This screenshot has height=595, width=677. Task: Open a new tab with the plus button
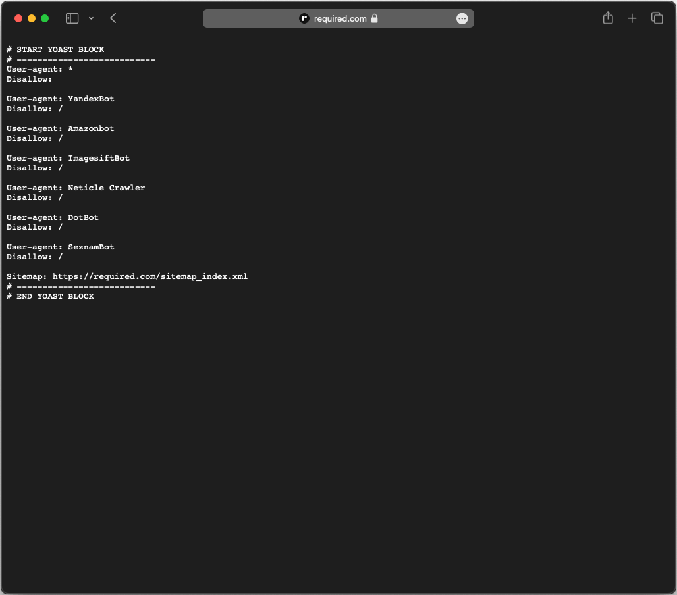pyautogui.click(x=632, y=18)
